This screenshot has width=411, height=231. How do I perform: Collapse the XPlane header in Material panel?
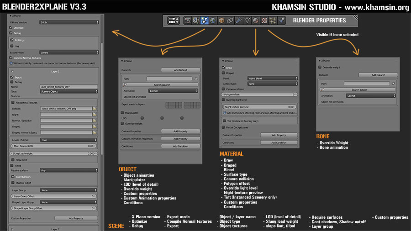click(x=223, y=61)
